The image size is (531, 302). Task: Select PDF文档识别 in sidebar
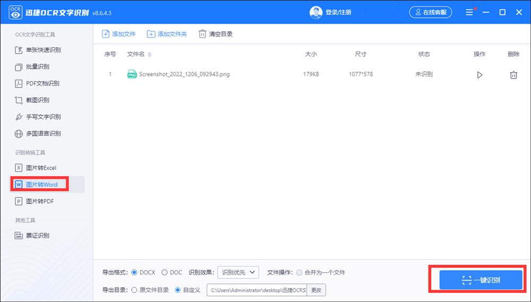(x=37, y=83)
